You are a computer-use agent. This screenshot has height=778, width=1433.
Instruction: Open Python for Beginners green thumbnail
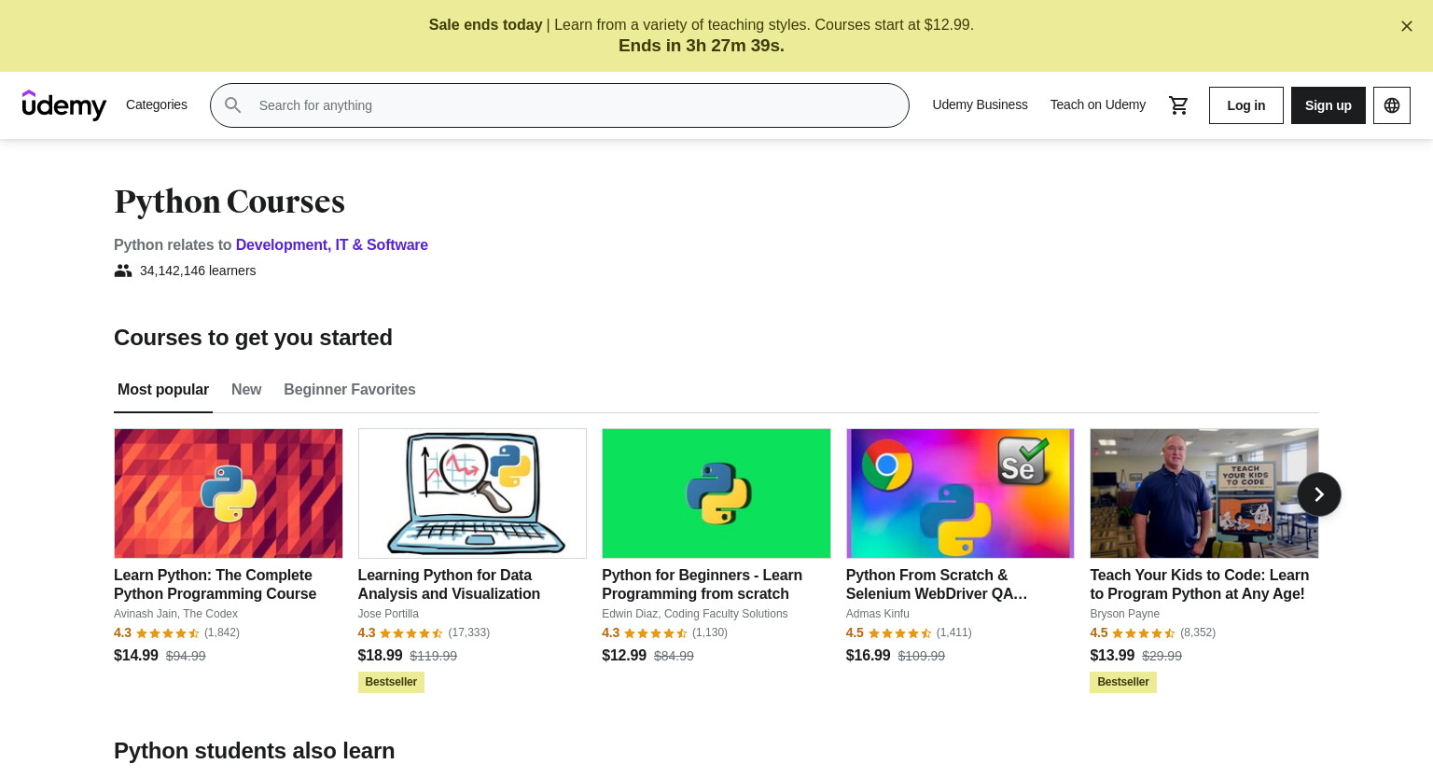point(716,493)
